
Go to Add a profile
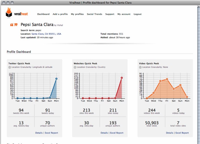[60, 14]
